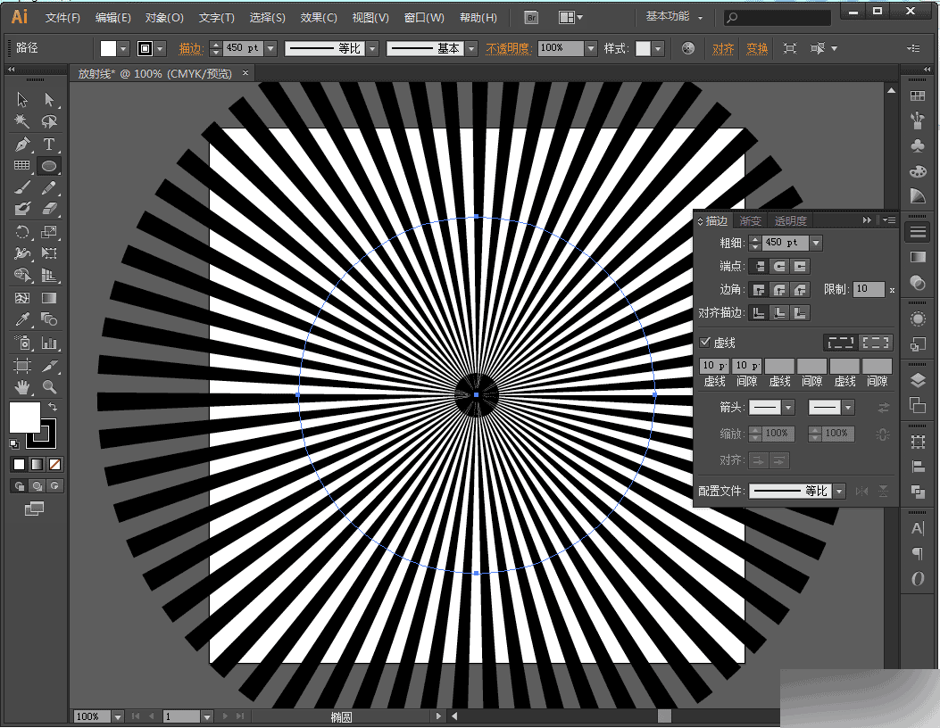Choose bevel join for 边角
940x728 pixels.
tap(799, 290)
